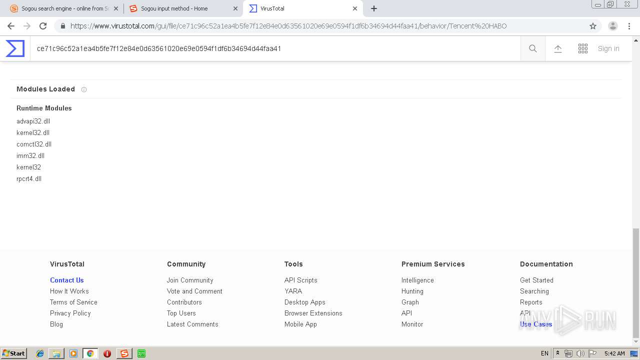Open Latest Comments link
The width and height of the screenshot is (640, 360).
click(192, 324)
